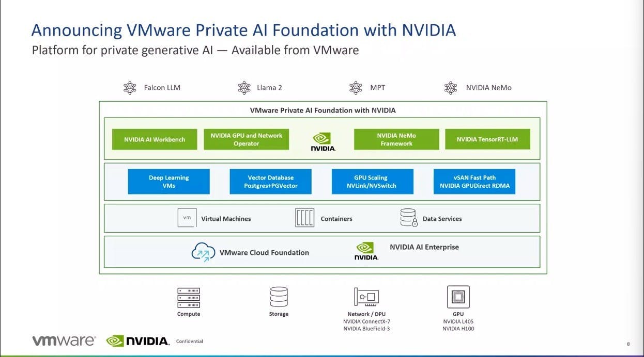Image resolution: width=644 pixels, height=357 pixels.
Task: Click the NVIDIA AI Enterprise logo
Action: coord(366,251)
